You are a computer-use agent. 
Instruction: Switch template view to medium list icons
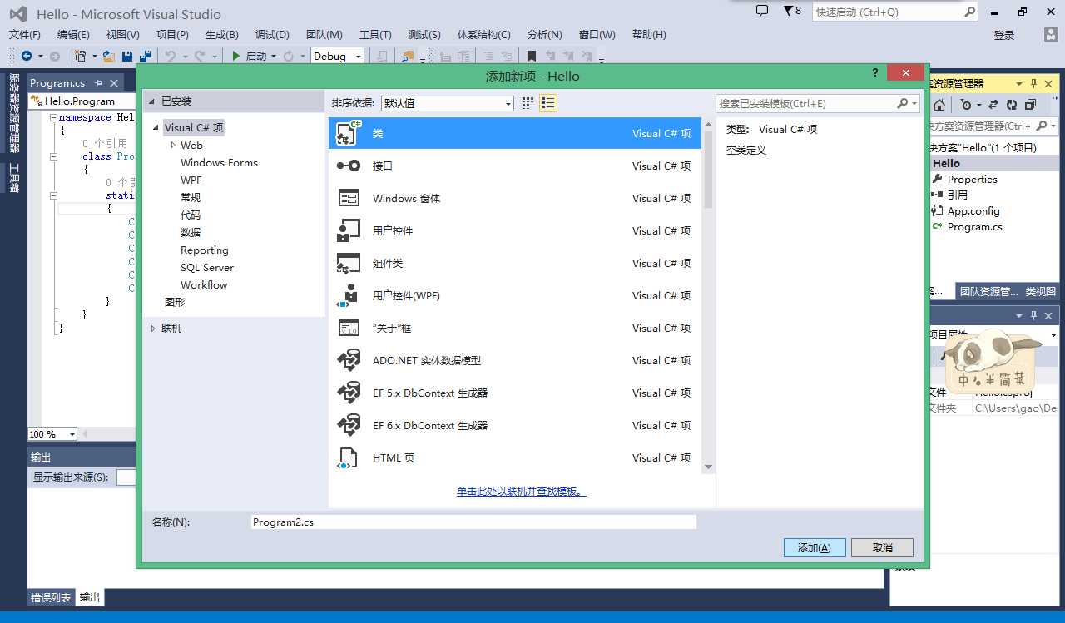pyautogui.click(x=548, y=103)
